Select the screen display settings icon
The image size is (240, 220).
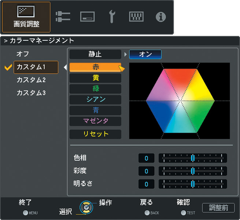(x=87, y=17)
